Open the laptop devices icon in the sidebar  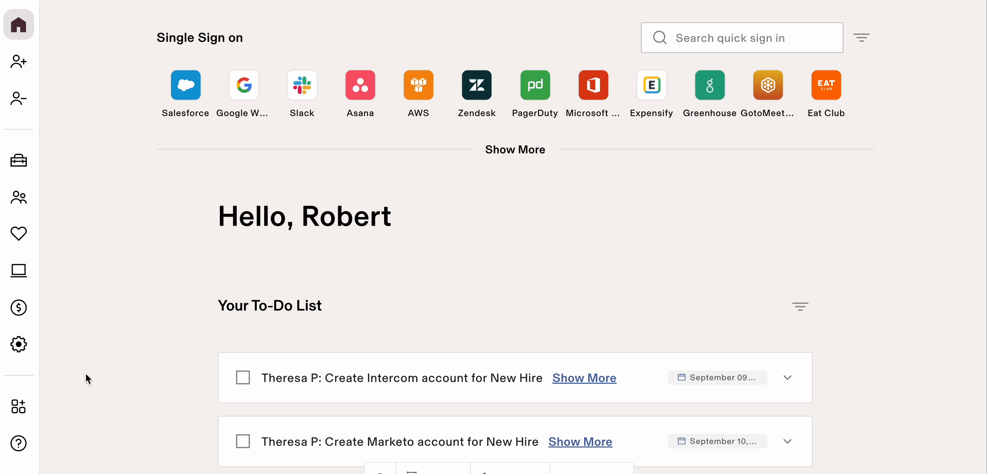tap(18, 270)
